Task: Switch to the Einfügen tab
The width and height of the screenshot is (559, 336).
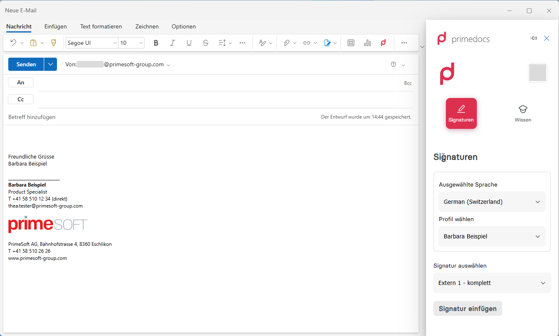Action: 56,26
